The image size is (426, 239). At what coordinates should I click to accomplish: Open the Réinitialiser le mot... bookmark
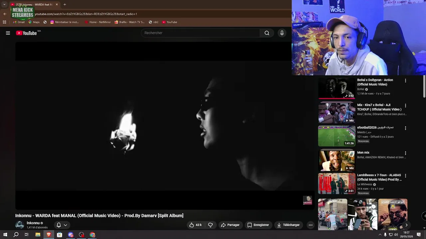click(x=65, y=22)
